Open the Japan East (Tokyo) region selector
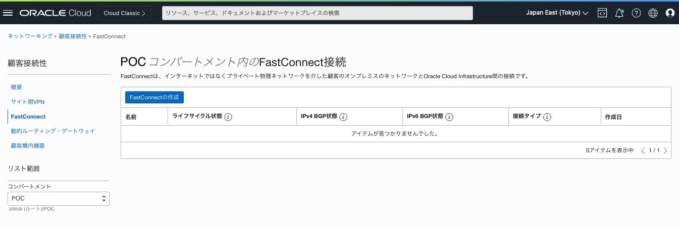679x226 pixels. 557,13
